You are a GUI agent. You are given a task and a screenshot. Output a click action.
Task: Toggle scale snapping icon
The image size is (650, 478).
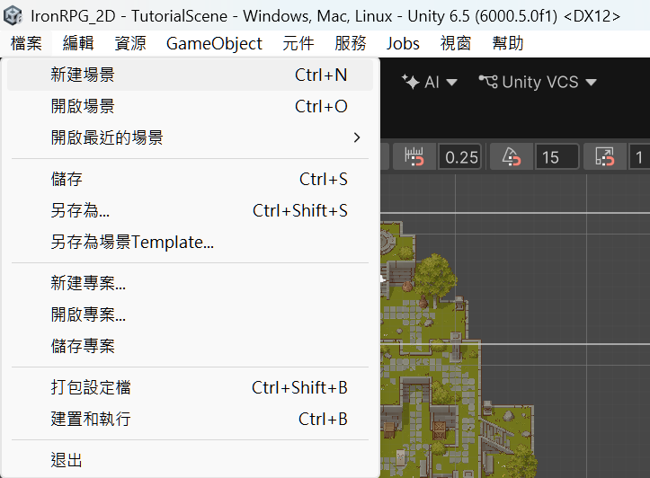click(605, 157)
